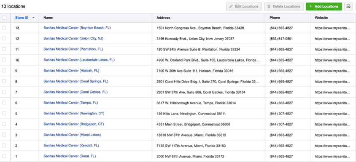Image resolution: width=356 pixels, height=162 pixels.
Task: Click the Store ID sort arrow
Action: tap(33, 18)
